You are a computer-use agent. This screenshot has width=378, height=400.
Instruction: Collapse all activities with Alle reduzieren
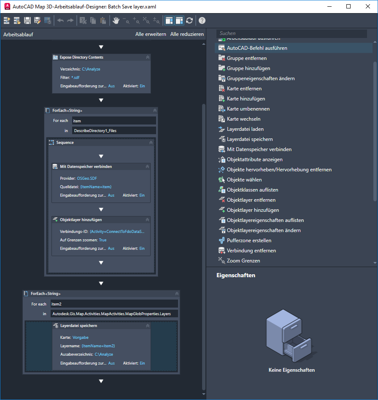[x=187, y=34]
